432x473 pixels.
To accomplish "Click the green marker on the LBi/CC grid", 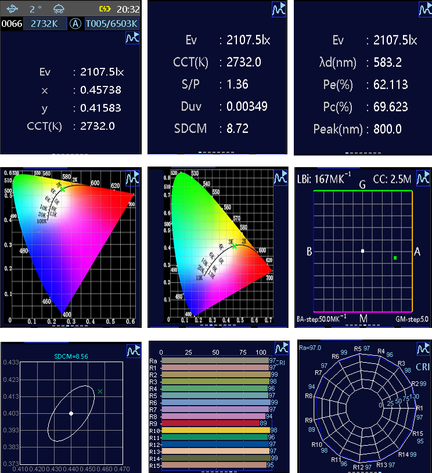I will point(395,257).
